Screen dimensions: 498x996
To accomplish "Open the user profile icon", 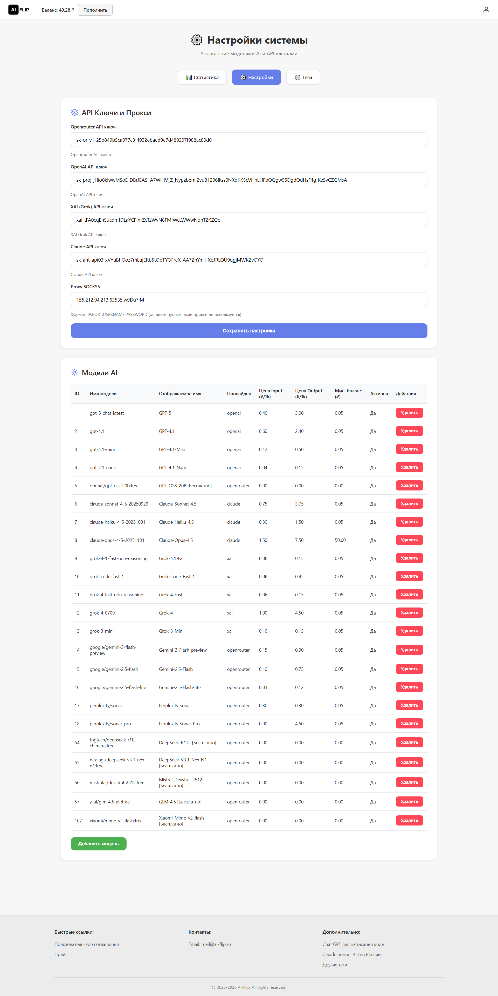I will [x=486, y=10].
